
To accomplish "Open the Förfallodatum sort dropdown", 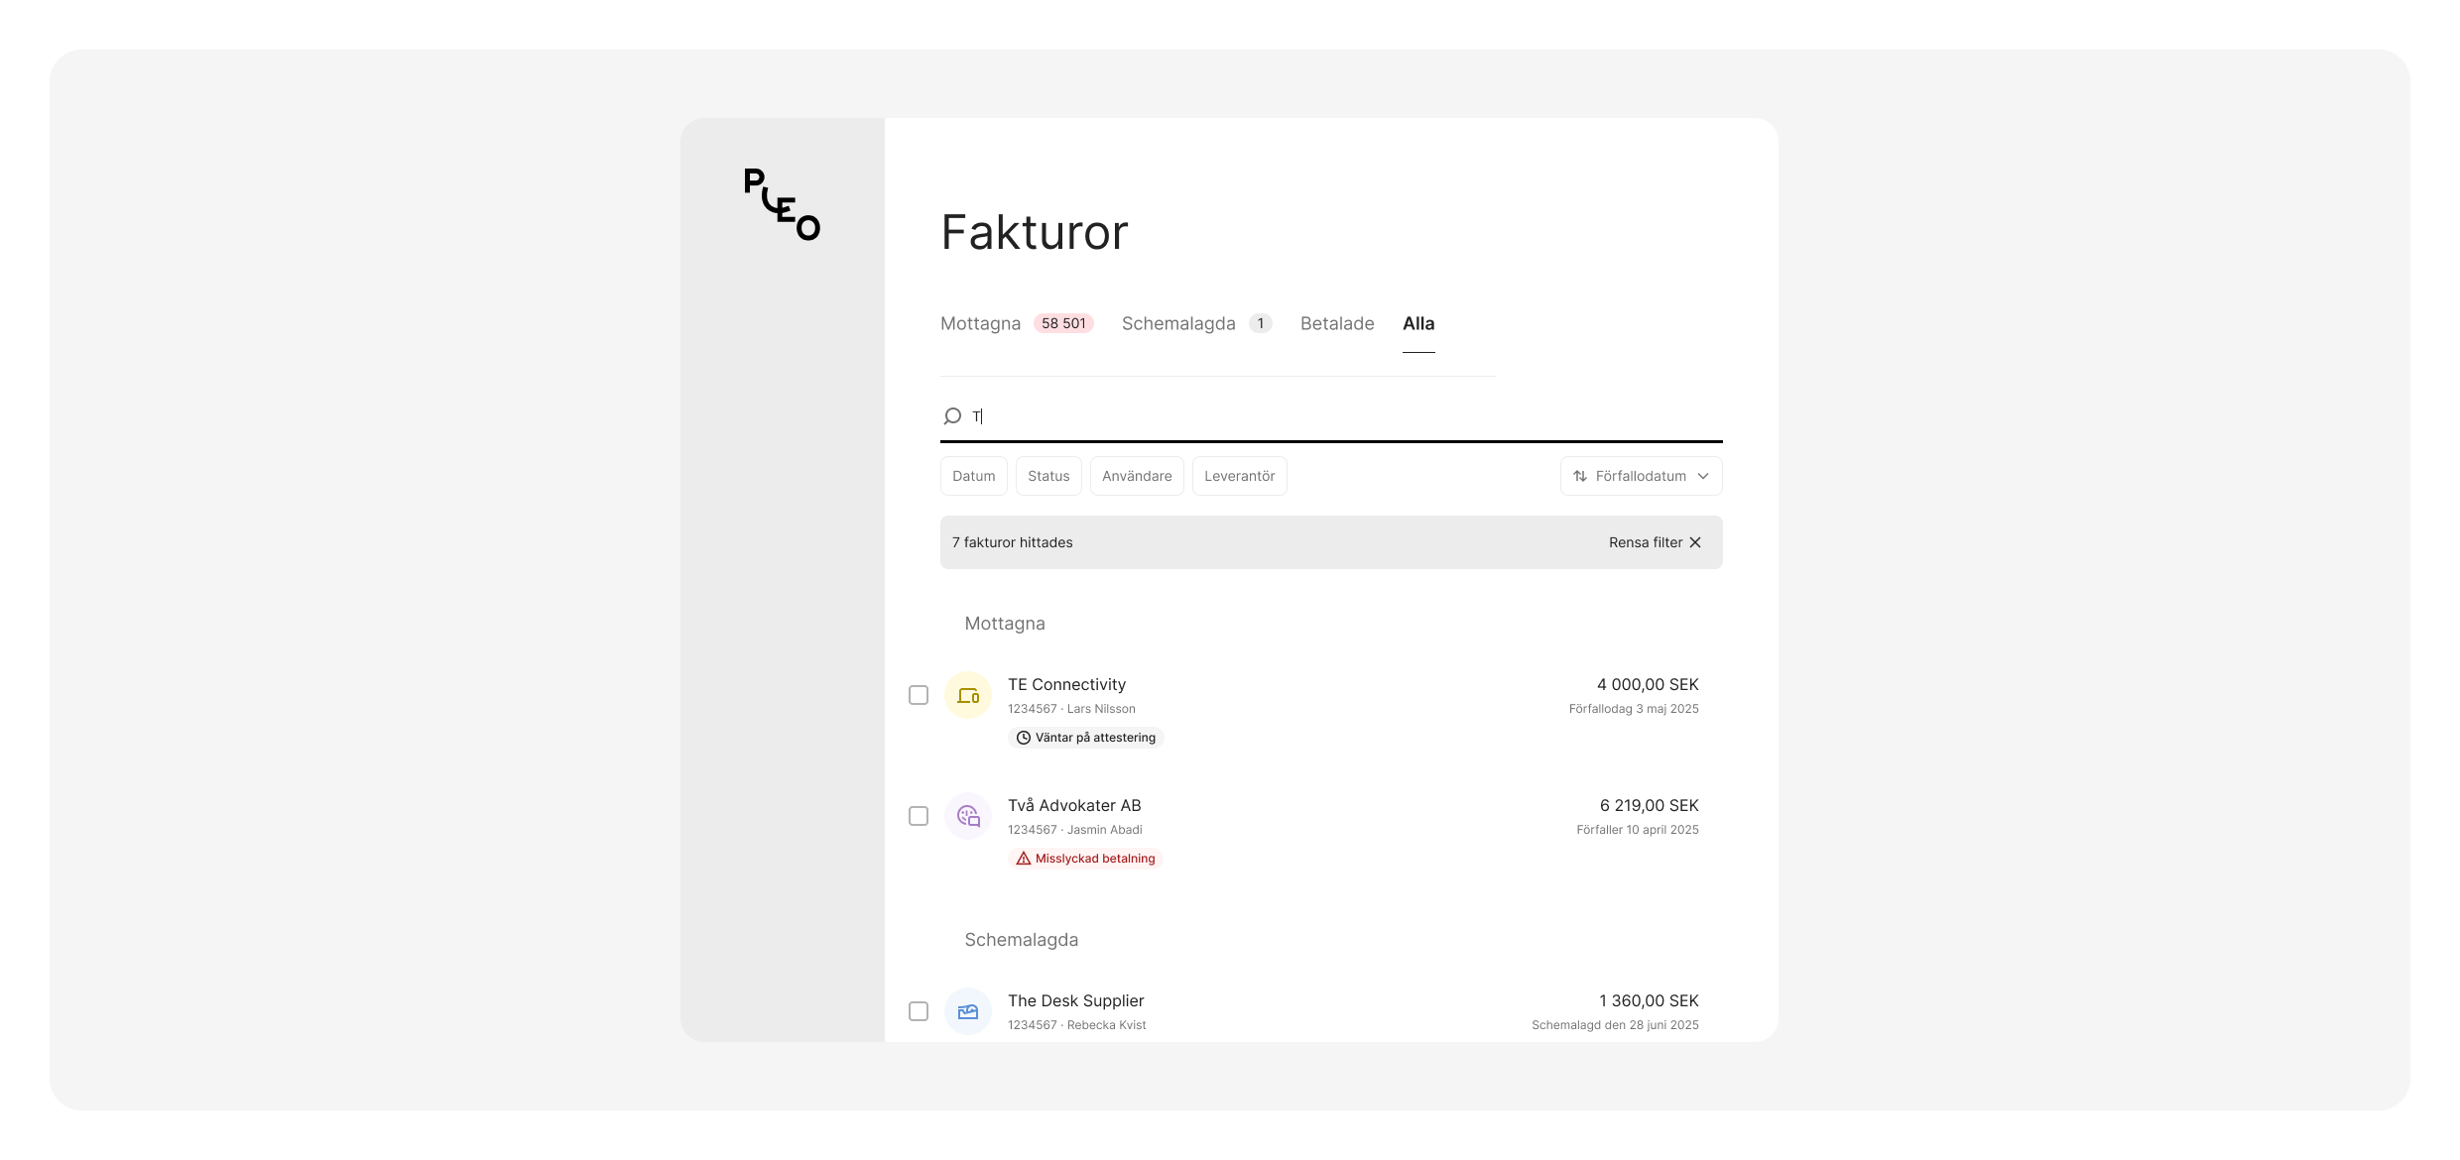I will [1641, 476].
